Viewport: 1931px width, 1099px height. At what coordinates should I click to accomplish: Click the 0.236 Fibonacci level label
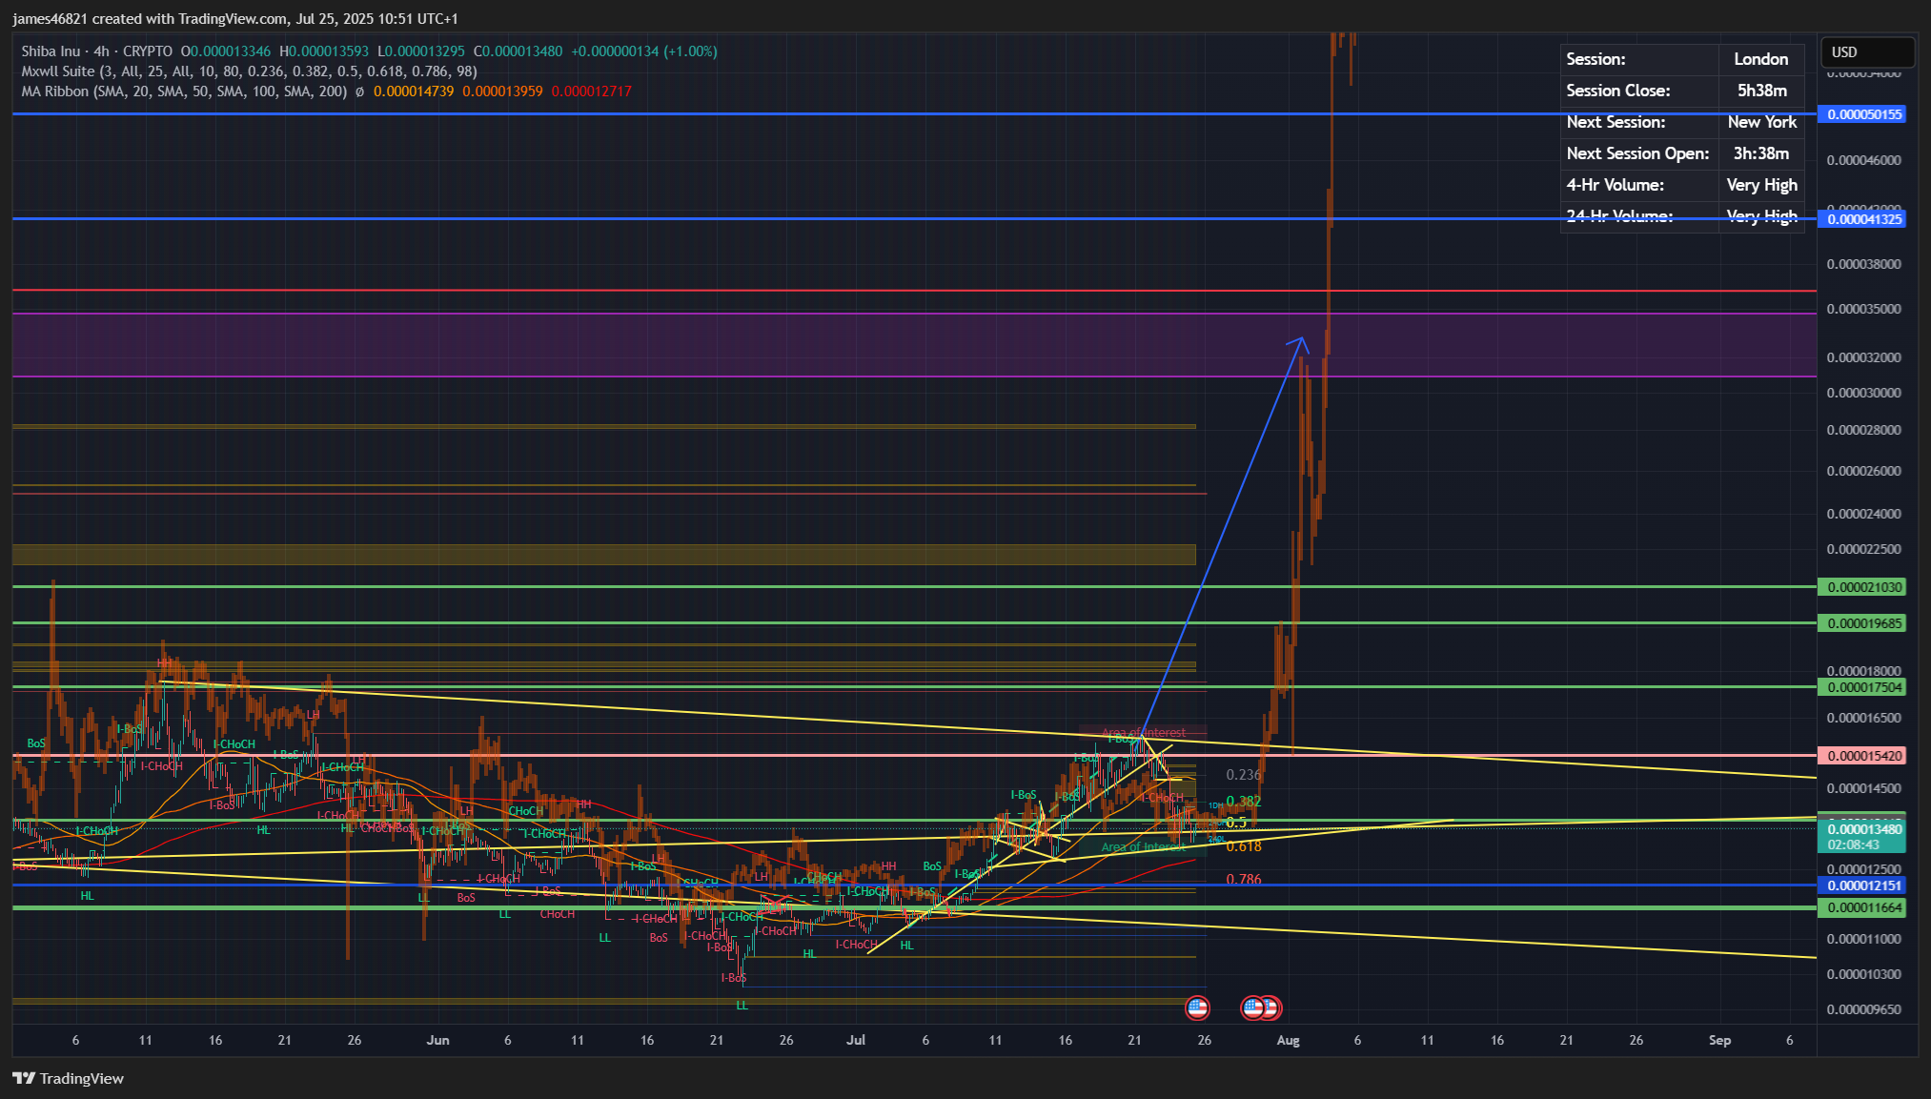[1243, 775]
